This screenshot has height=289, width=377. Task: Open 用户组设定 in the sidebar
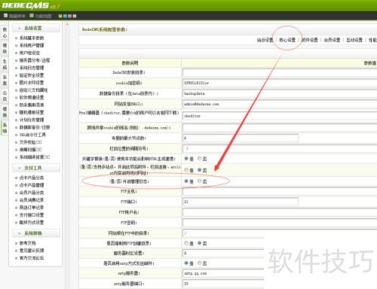[x=29, y=53]
